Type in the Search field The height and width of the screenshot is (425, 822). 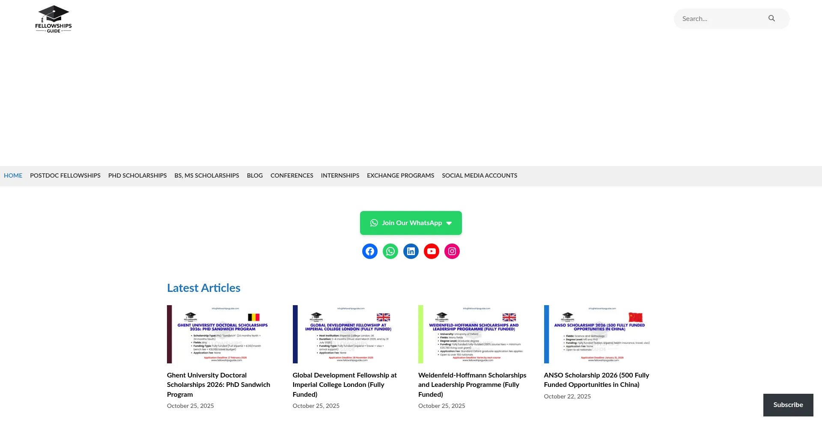pos(721,19)
